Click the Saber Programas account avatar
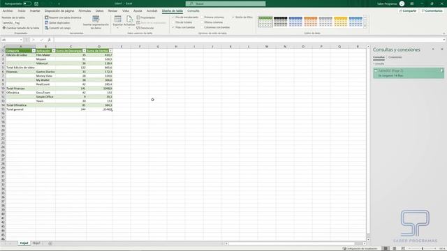The image size is (447, 251). pyautogui.click(x=402, y=3)
